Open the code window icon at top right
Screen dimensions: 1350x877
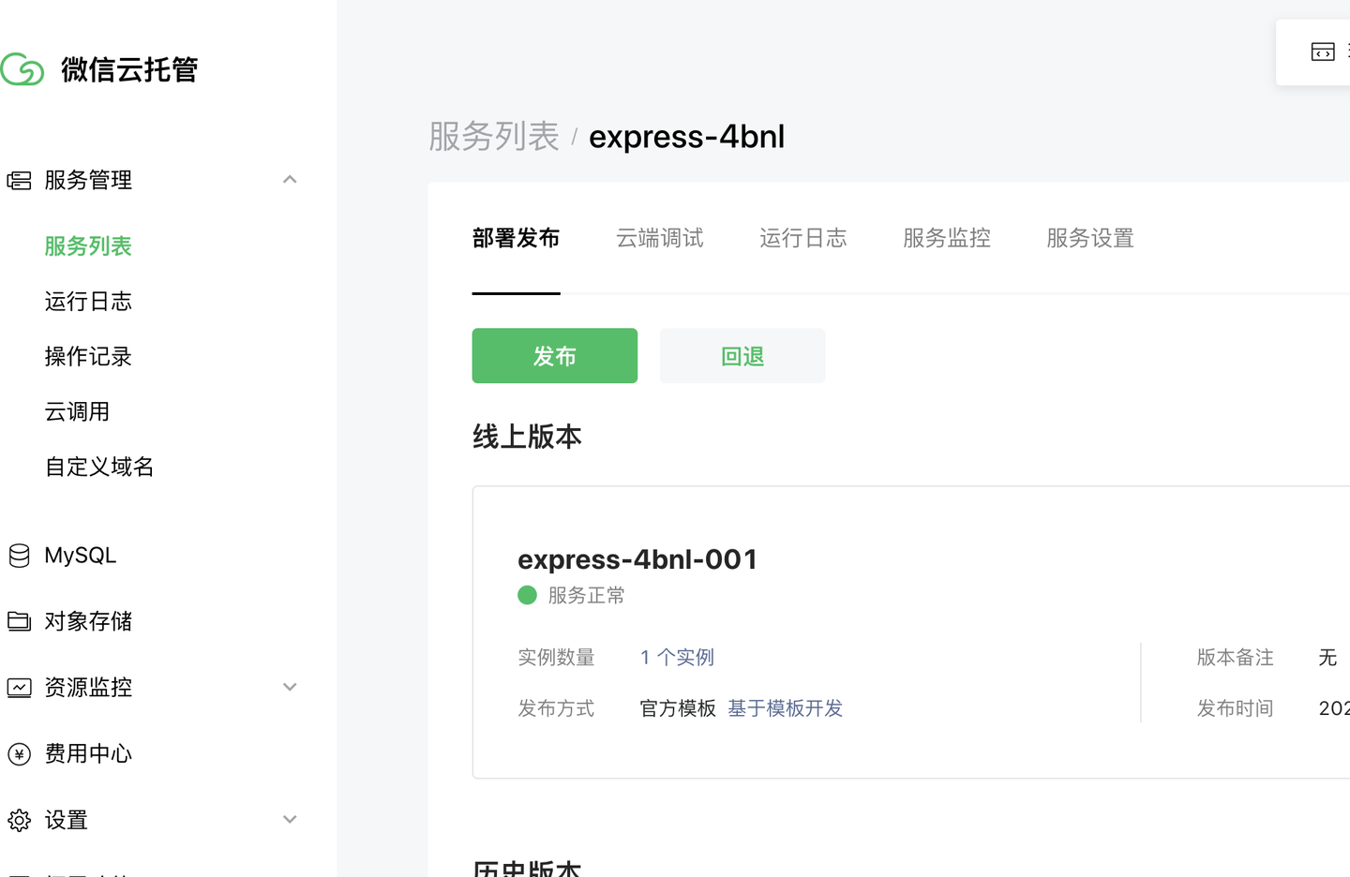point(1323,52)
